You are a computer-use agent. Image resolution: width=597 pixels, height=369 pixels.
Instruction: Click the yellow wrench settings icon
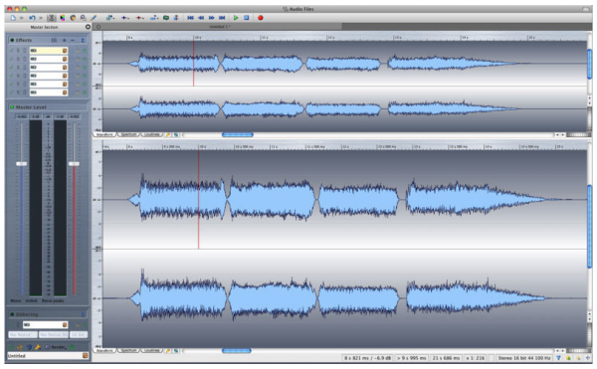point(38,347)
